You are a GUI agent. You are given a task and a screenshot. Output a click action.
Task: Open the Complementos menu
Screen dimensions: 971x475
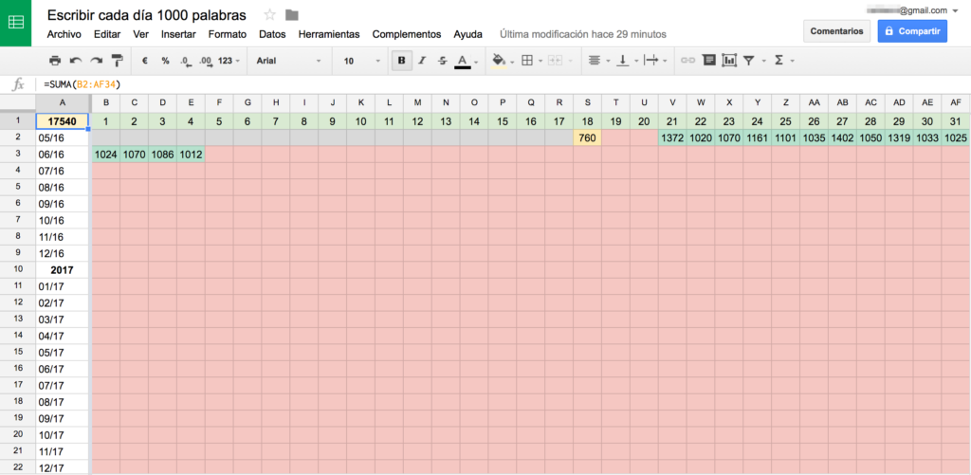[x=407, y=35]
